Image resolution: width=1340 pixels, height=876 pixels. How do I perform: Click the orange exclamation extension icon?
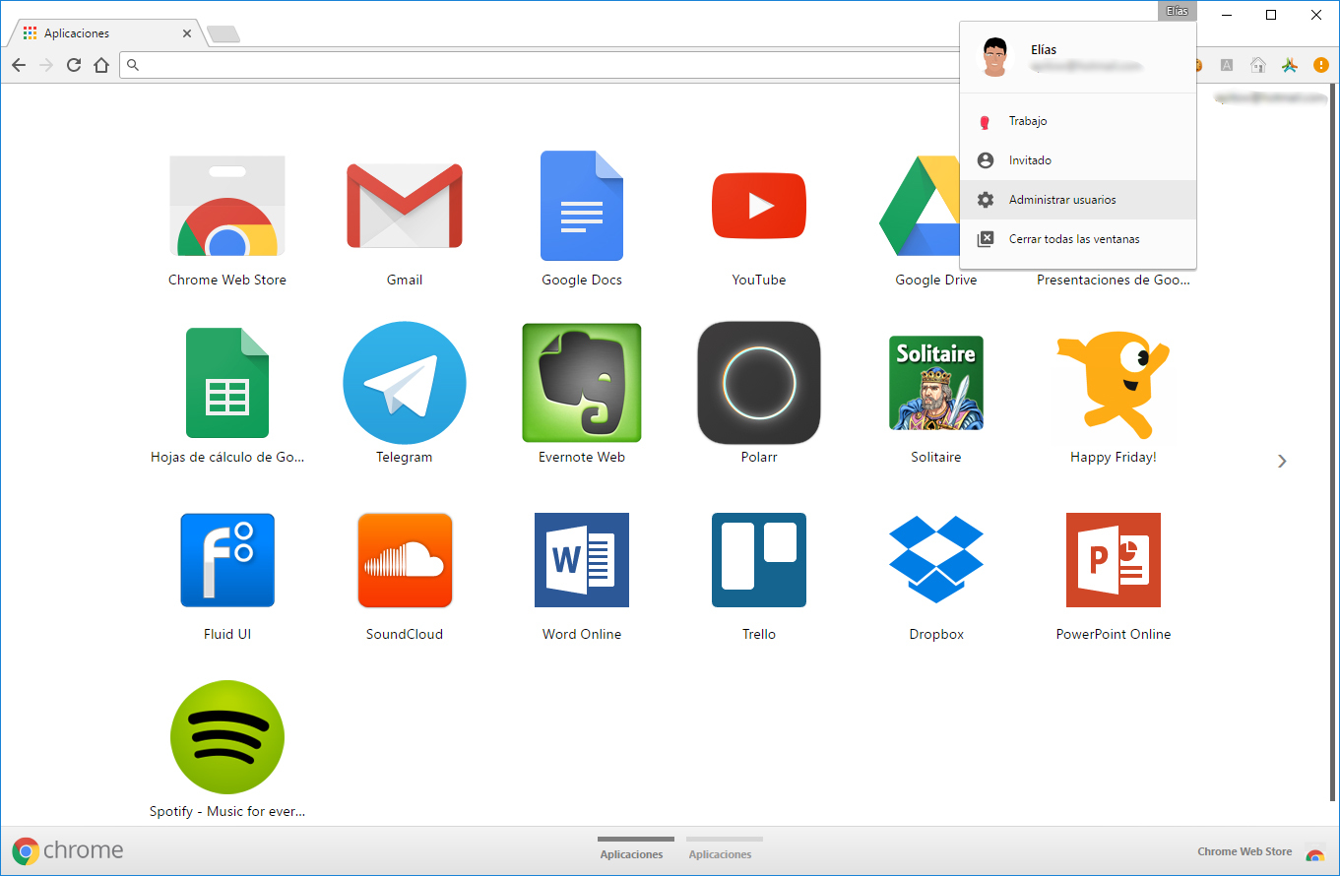point(1320,65)
